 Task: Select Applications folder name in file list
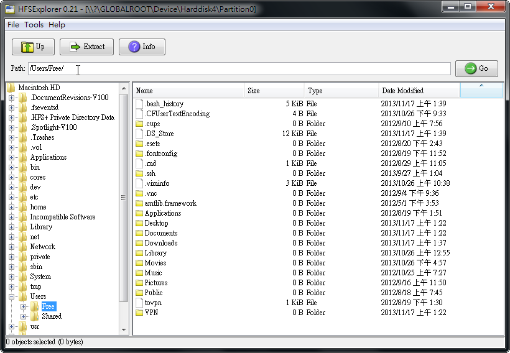click(163, 213)
